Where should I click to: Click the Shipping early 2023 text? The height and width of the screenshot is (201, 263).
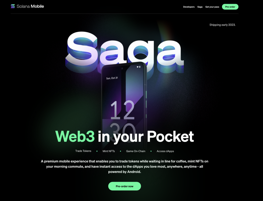coord(222,25)
